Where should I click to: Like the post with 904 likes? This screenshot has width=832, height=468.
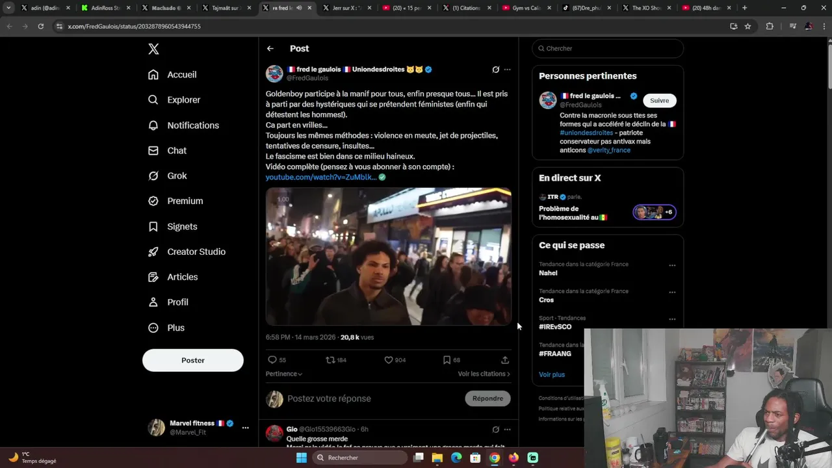coord(389,360)
